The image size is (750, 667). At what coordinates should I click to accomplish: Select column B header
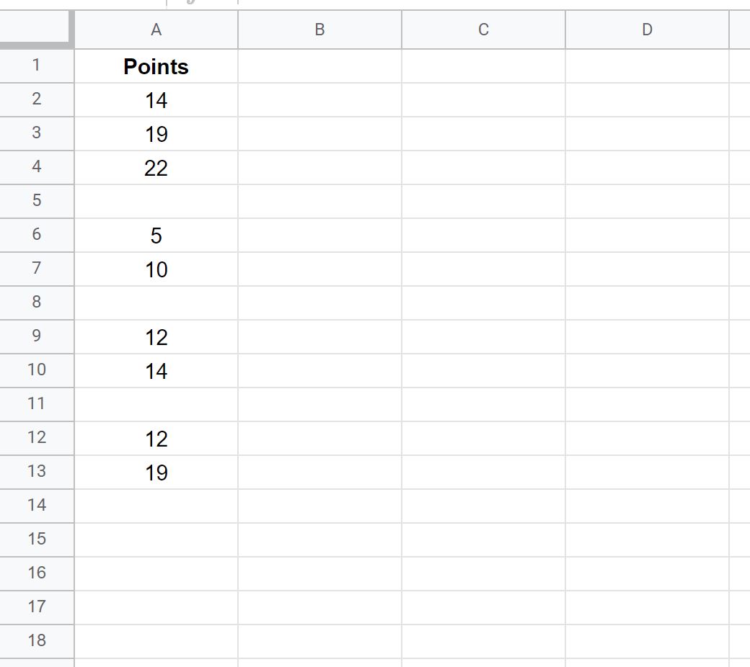[319, 30]
